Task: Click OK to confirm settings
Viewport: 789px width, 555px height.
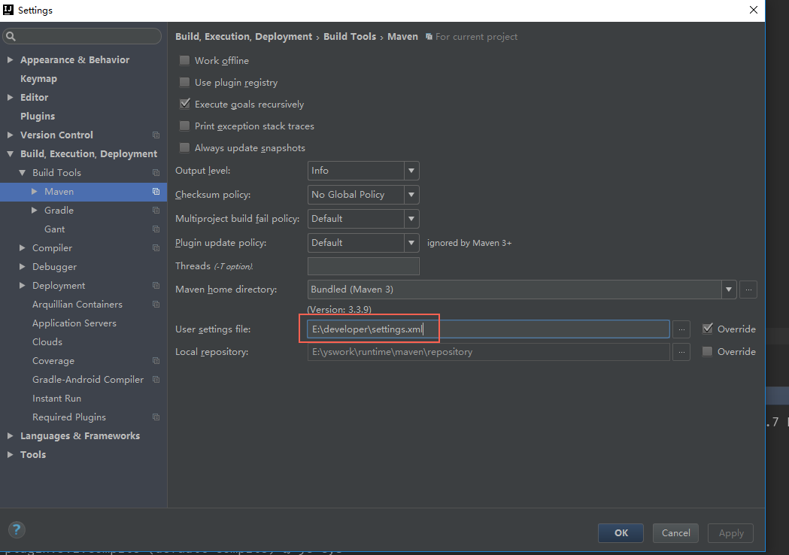Action: pos(621,533)
